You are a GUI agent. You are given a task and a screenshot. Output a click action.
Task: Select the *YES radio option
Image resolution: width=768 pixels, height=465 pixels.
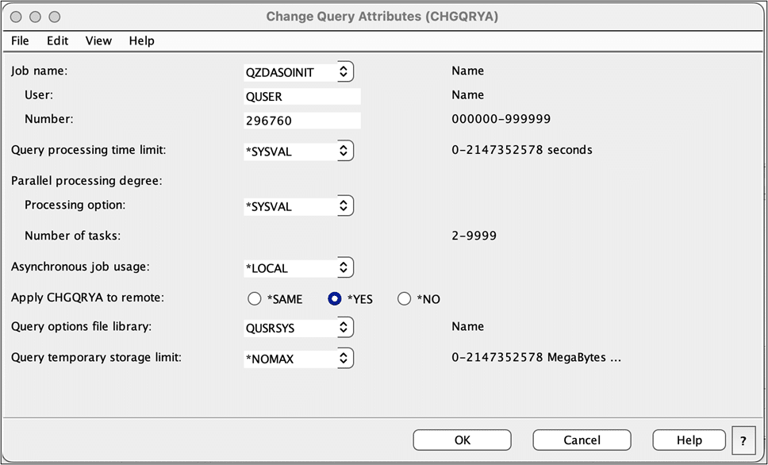[335, 299]
